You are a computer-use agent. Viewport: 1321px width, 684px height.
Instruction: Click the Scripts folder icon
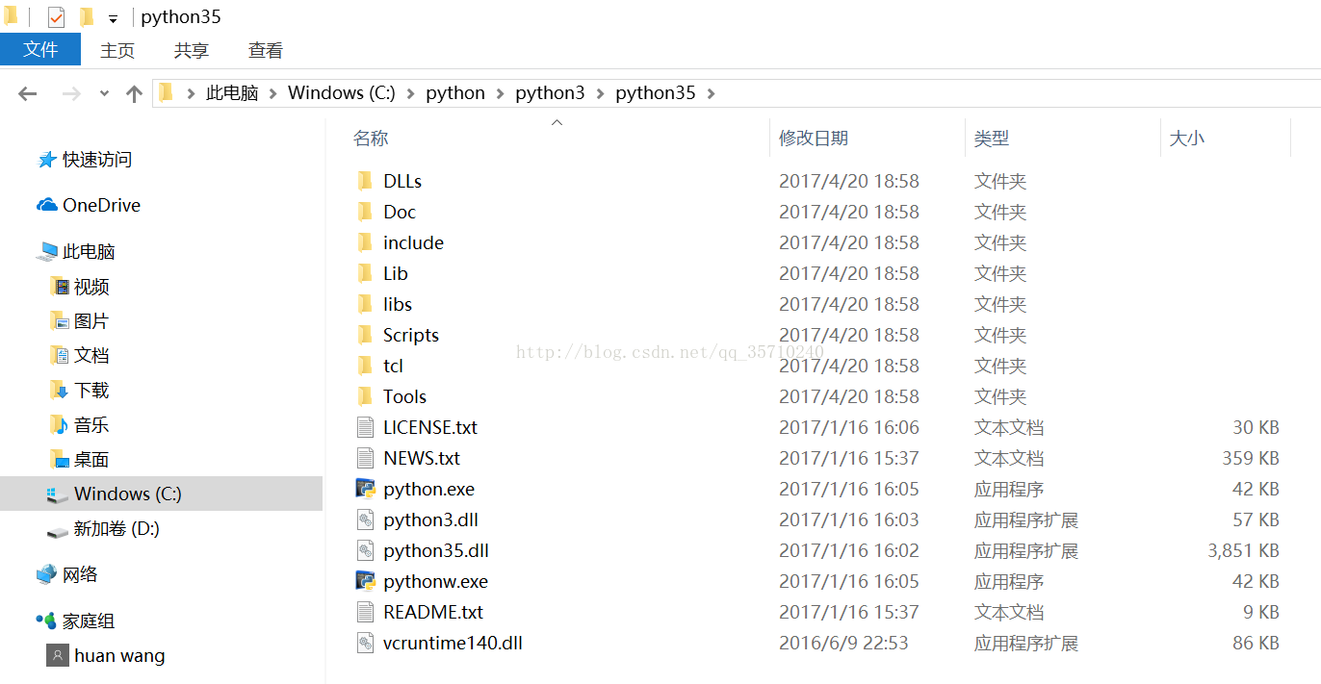tap(365, 335)
